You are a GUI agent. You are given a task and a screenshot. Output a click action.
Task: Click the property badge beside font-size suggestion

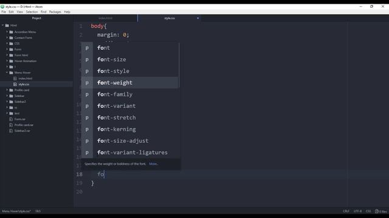pyautogui.click(x=87, y=59)
